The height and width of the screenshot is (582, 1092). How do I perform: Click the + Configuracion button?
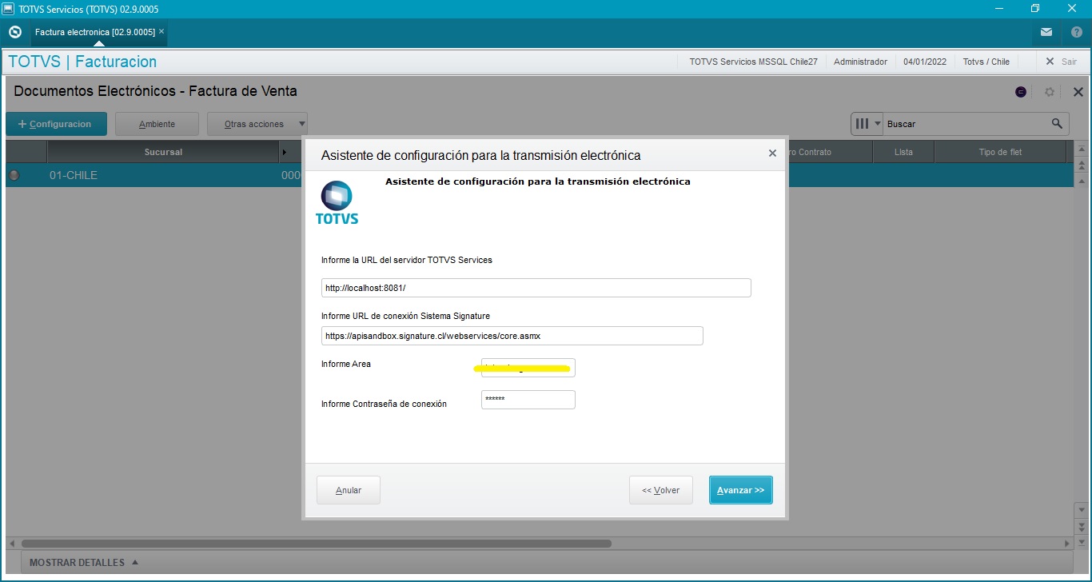tap(56, 124)
